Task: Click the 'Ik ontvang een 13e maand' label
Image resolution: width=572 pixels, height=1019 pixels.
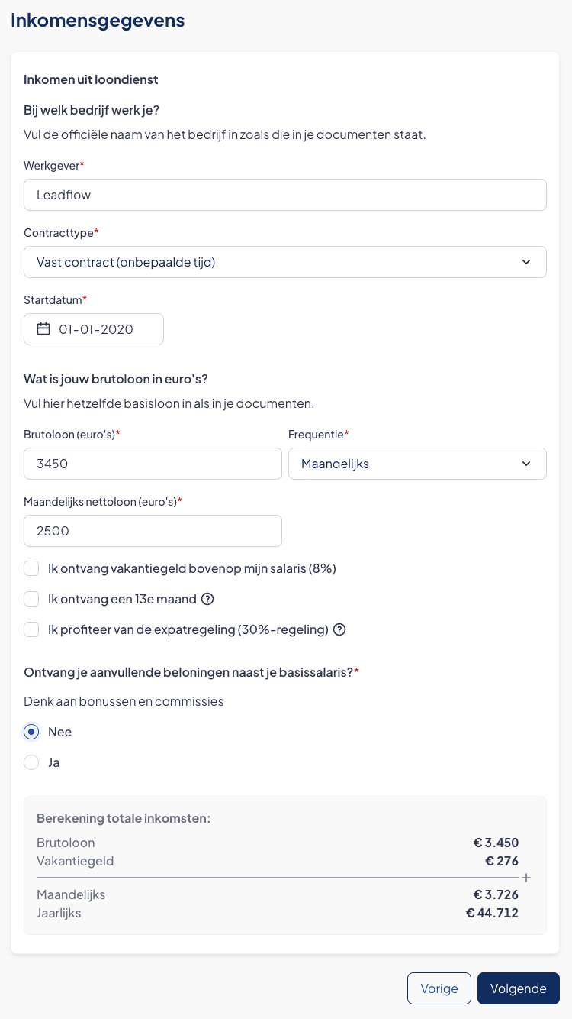Action: point(122,599)
